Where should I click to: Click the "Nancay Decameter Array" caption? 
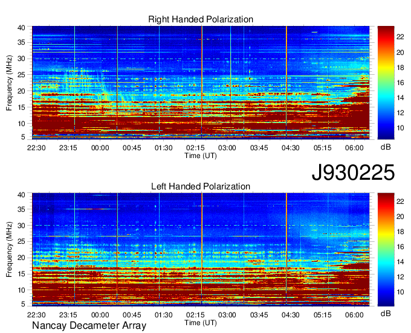pos(89,326)
